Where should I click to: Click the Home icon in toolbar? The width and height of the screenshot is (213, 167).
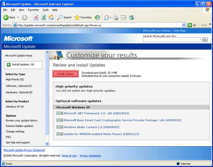[x=51, y=17]
